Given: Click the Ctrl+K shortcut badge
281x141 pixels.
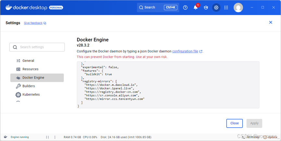Looking at the screenshot, I should (x=171, y=7).
